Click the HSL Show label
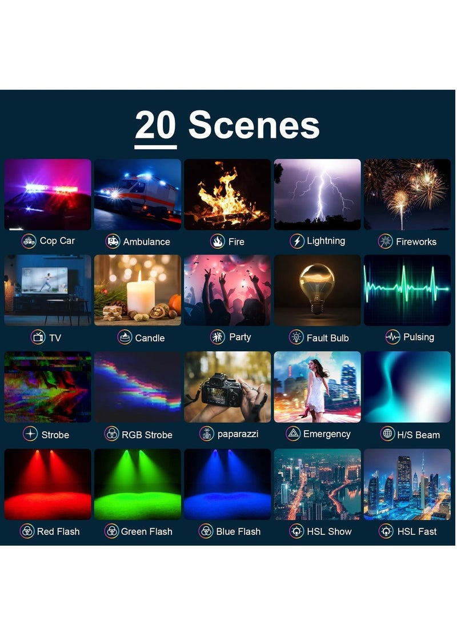Viewport: 457px width, 624px height. tap(329, 532)
